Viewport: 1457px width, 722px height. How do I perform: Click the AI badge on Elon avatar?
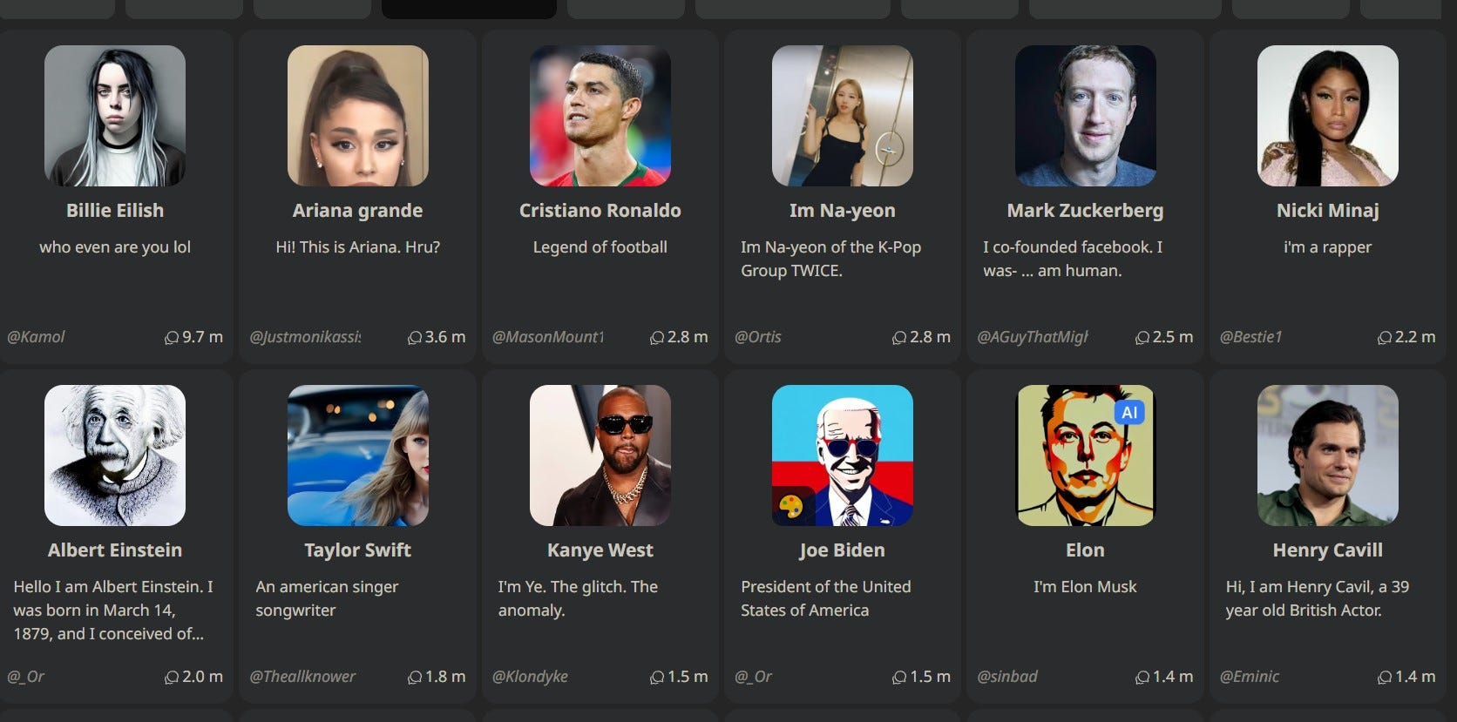tap(1129, 413)
